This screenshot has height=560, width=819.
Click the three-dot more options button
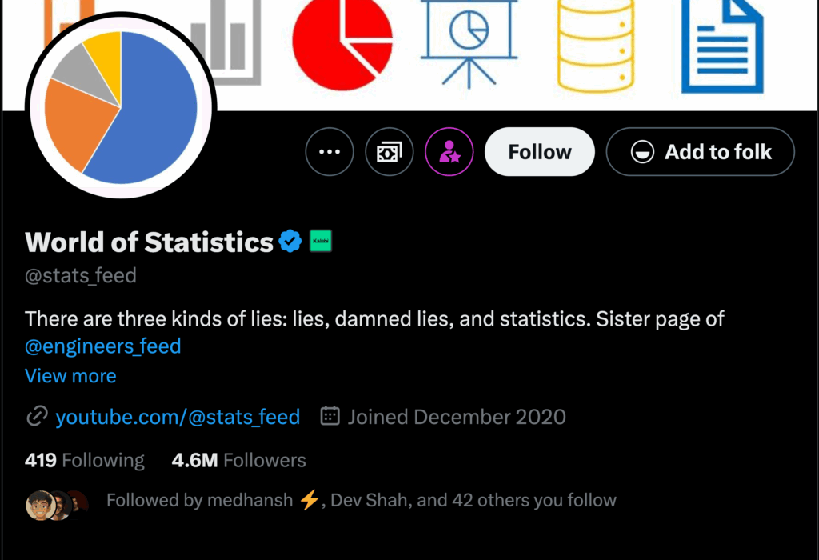coord(330,152)
